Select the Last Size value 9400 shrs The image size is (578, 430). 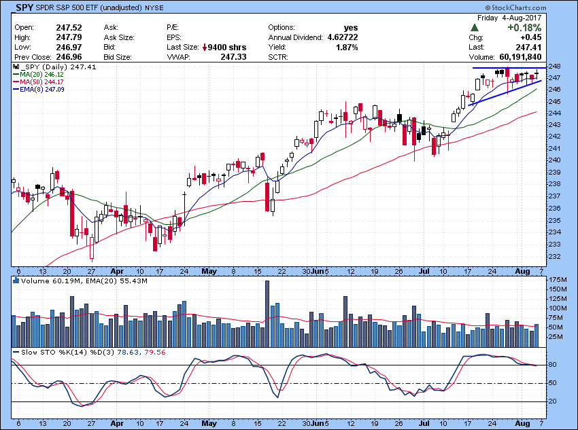pos(227,48)
